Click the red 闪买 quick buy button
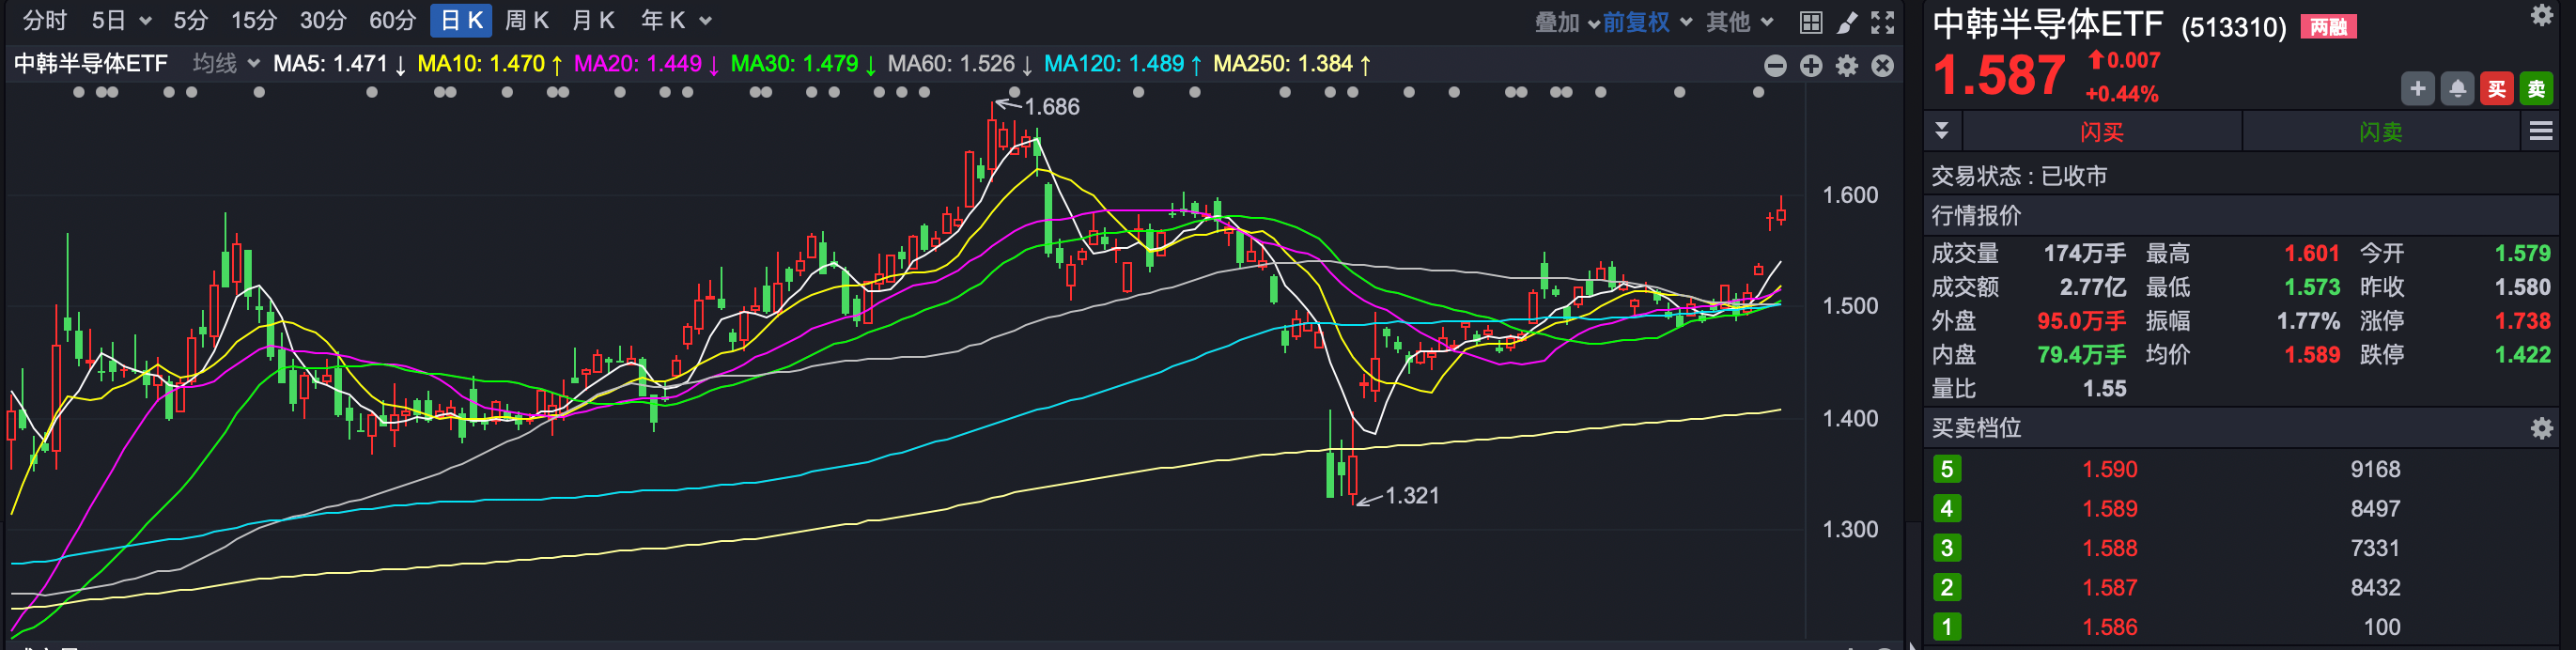This screenshot has height=650, width=2576. click(x=2101, y=132)
